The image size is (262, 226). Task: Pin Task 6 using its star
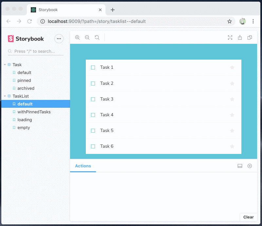coord(232,146)
